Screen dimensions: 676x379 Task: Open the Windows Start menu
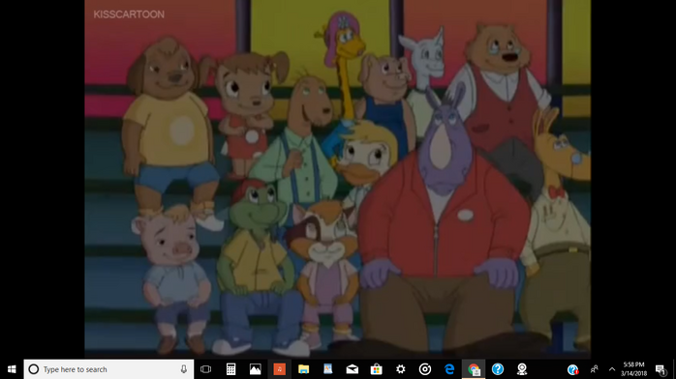pyautogui.click(x=12, y=369)
